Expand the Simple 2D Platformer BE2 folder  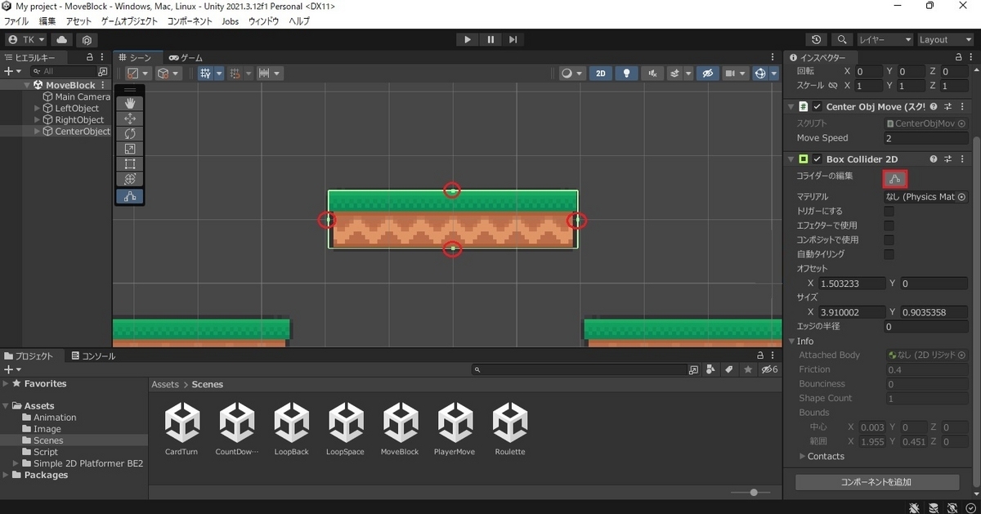pyautogui.click(x=16, y=463)
